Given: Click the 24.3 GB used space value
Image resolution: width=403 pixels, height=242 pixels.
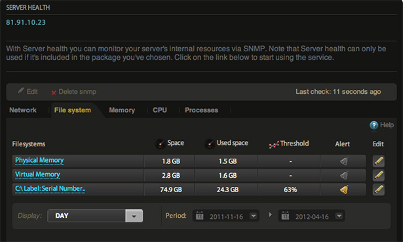Looking at the screenshot, I should point(228,190).
